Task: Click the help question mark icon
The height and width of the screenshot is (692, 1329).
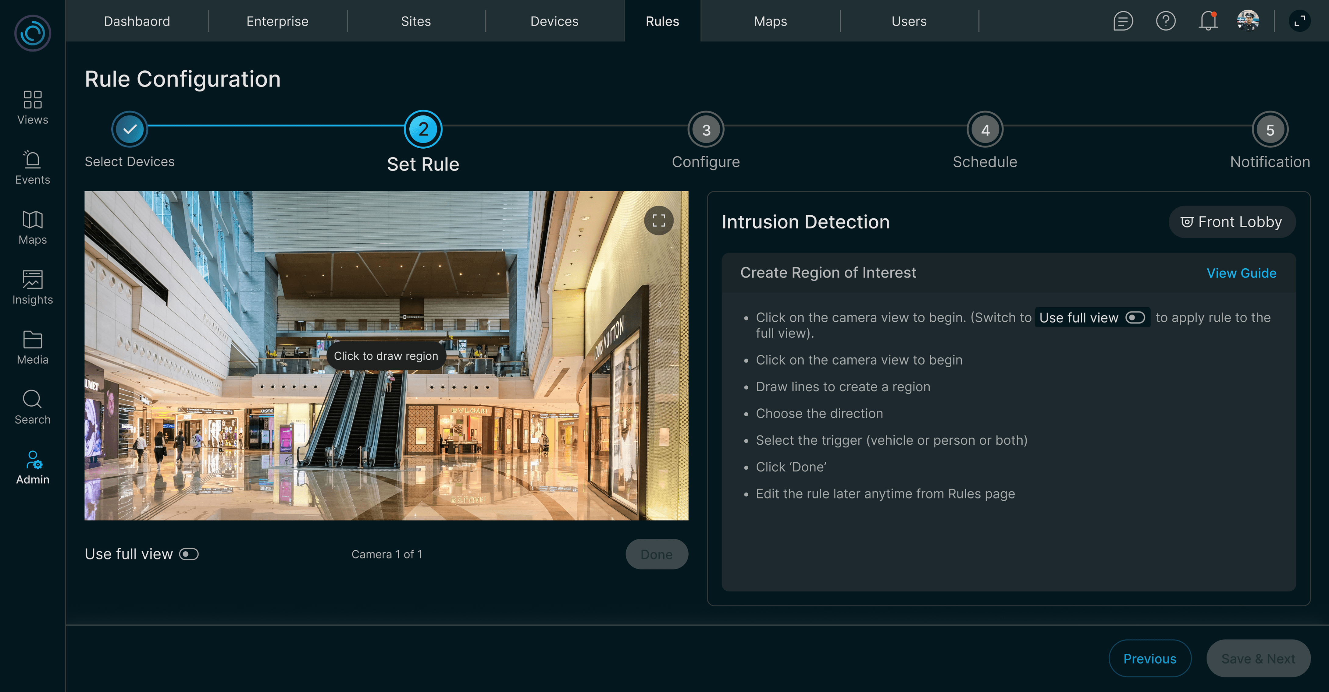Action: tap(1165, 21)
